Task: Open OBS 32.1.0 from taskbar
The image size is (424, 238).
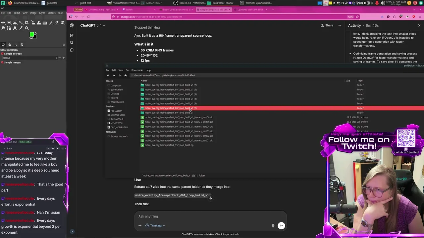Action: tap(189, 3)
